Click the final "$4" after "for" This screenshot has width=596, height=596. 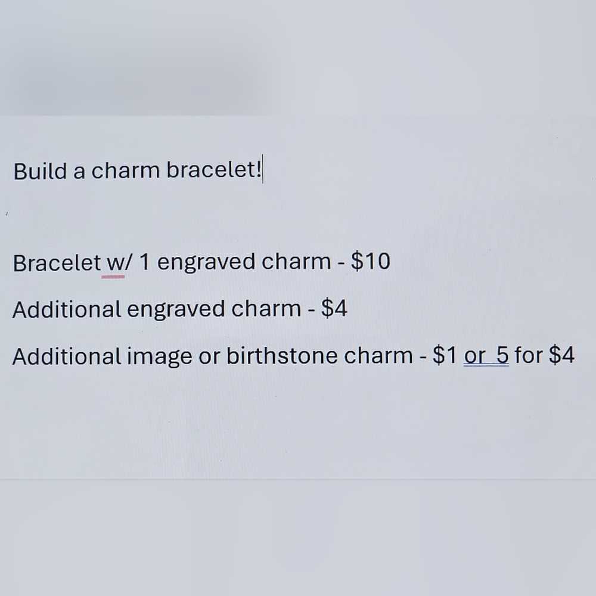pyautogui.click(x=561, y=356)
